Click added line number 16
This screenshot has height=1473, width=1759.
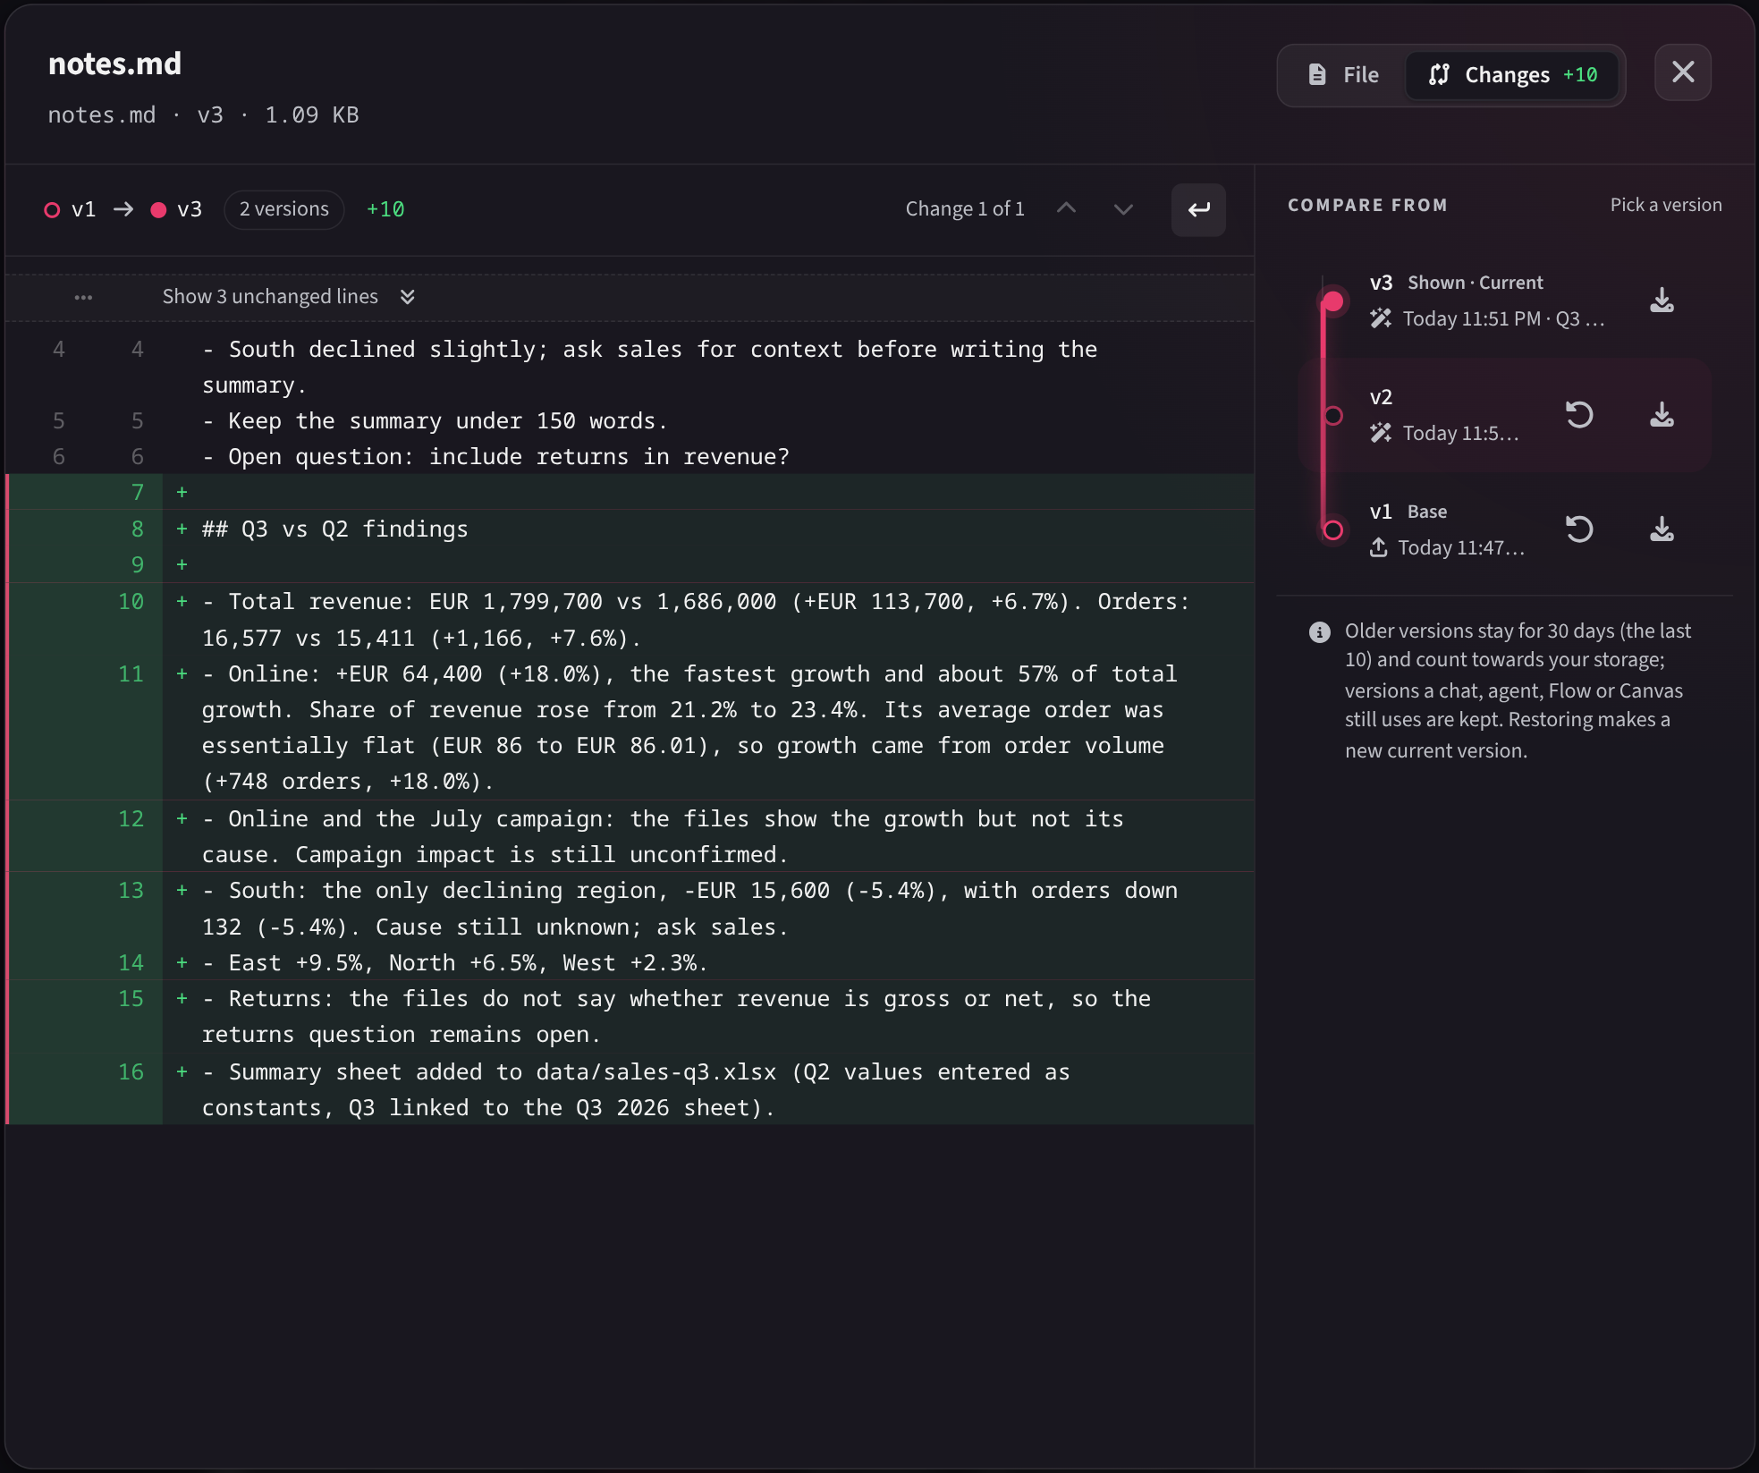click(131, 1072)
